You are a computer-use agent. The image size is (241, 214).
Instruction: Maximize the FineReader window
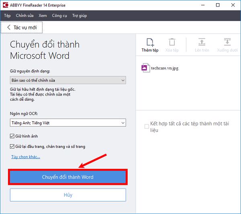pos(218,5)
